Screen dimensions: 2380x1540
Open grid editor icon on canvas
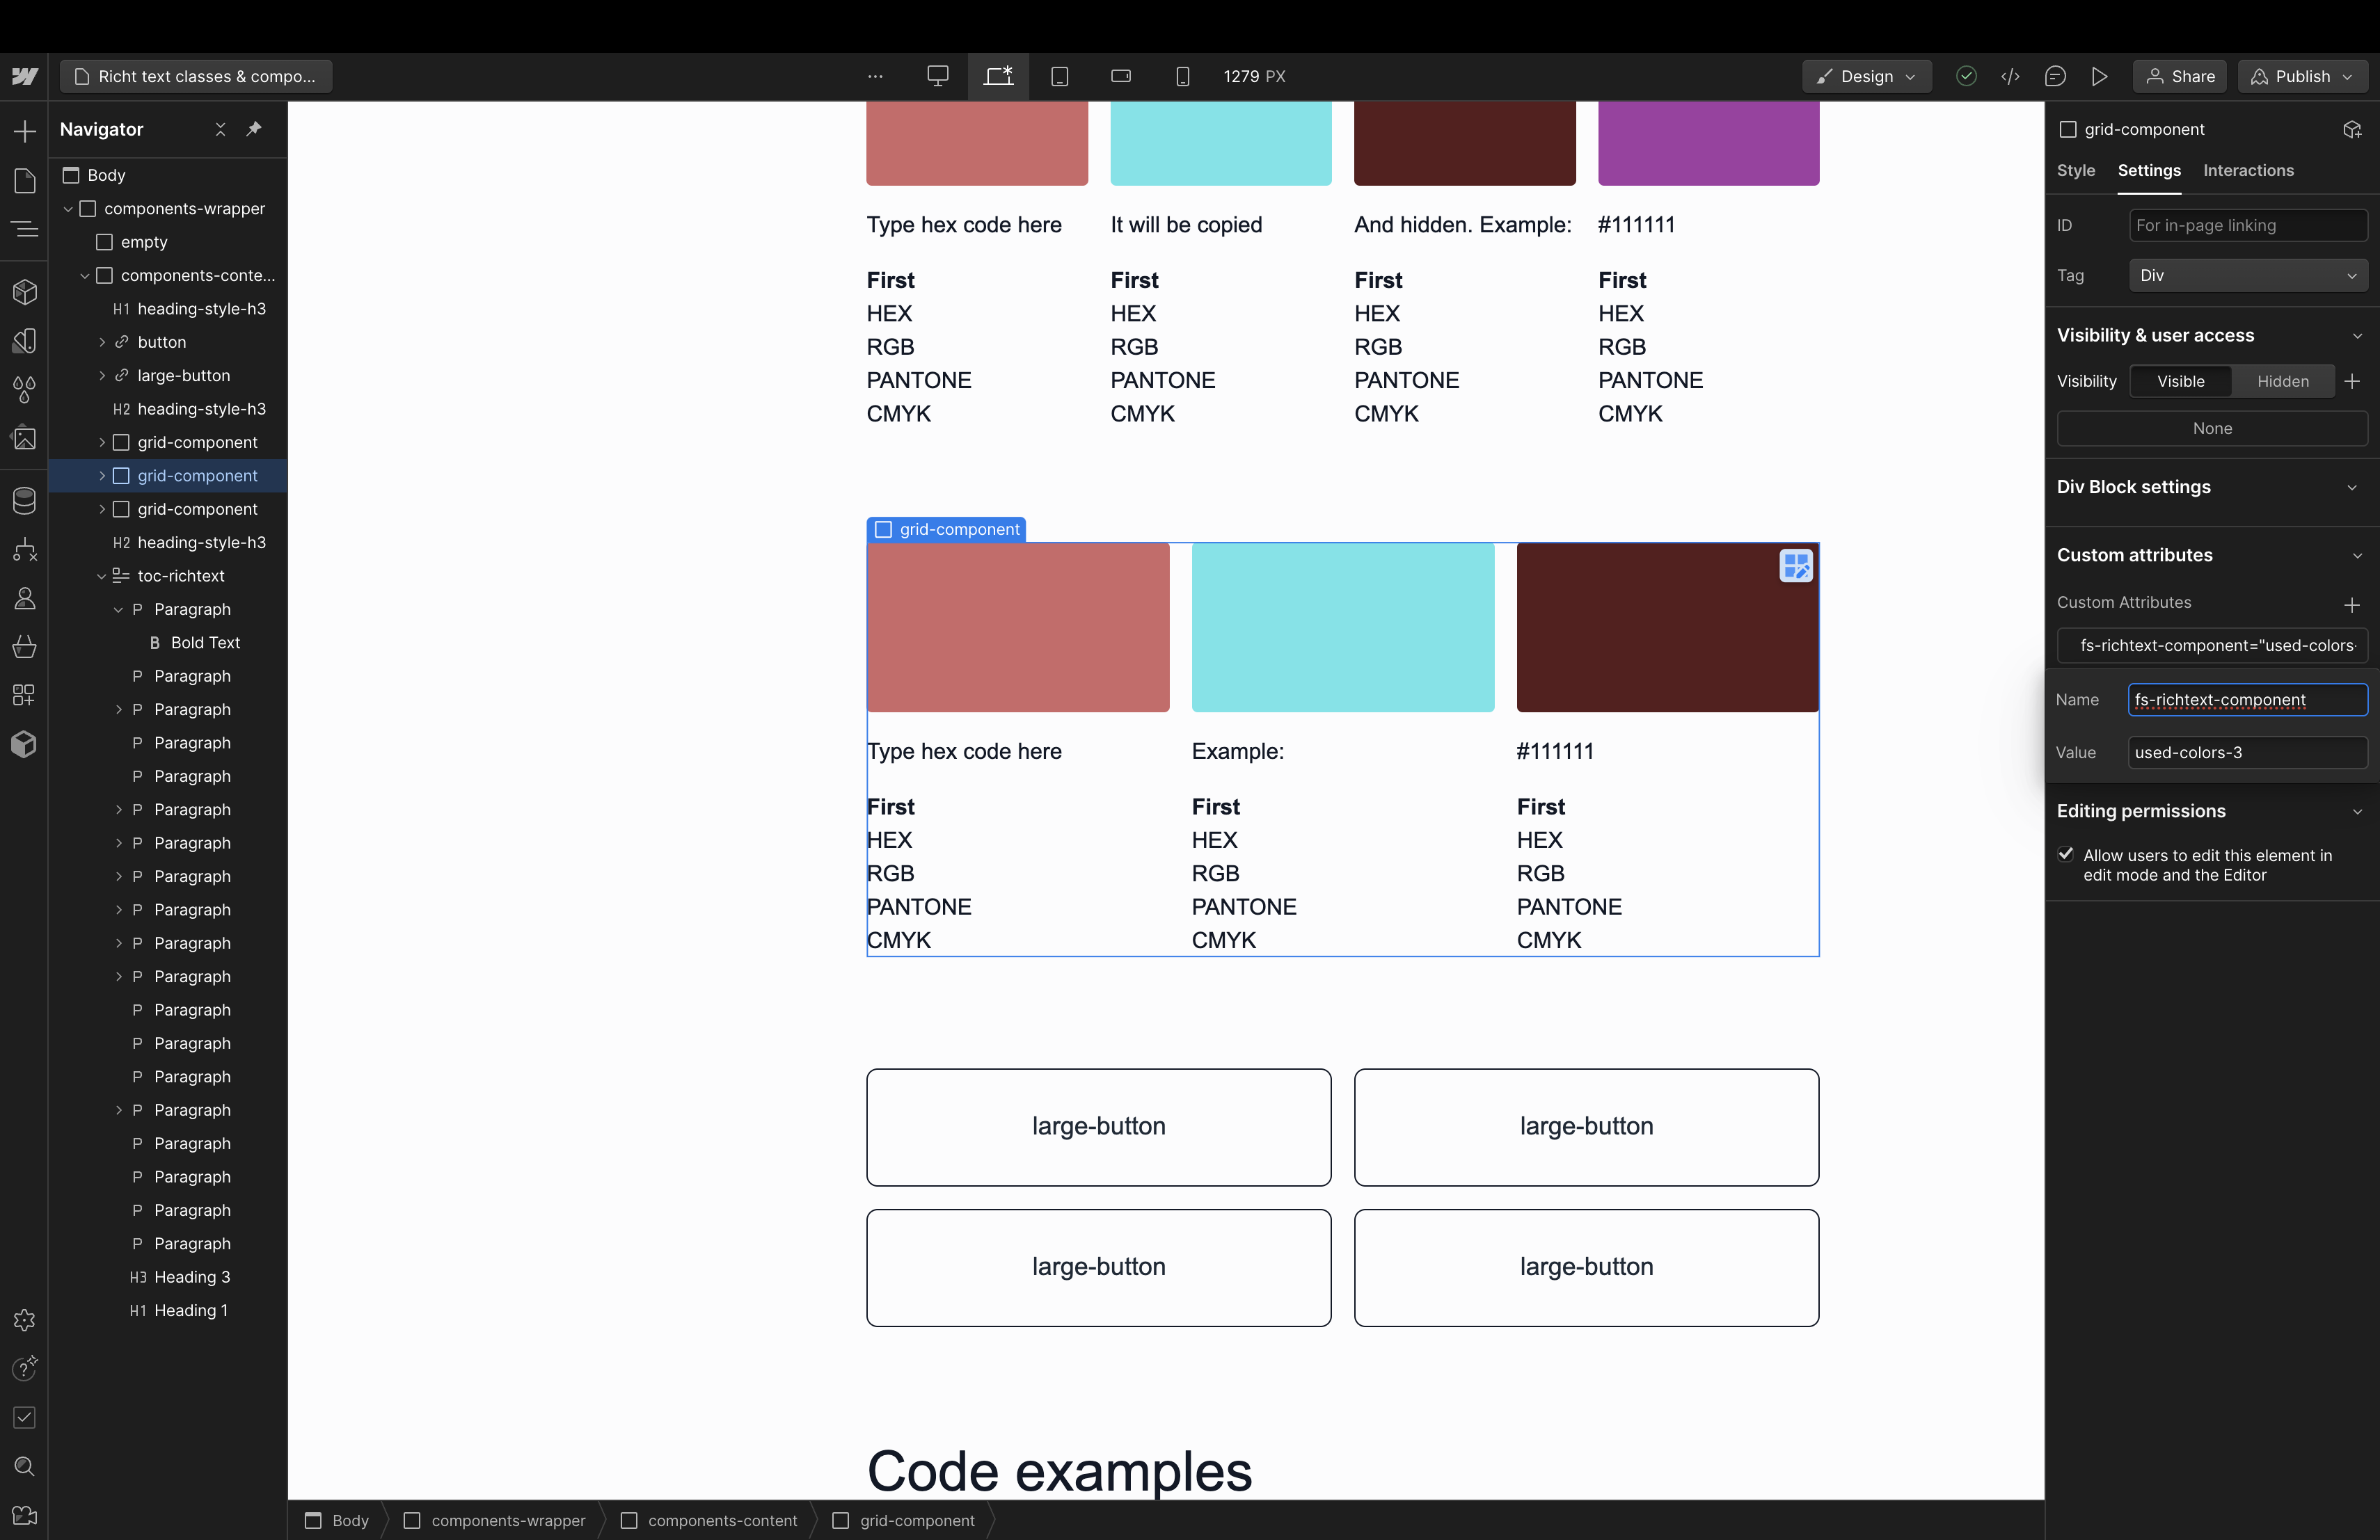coord(1796,567)
